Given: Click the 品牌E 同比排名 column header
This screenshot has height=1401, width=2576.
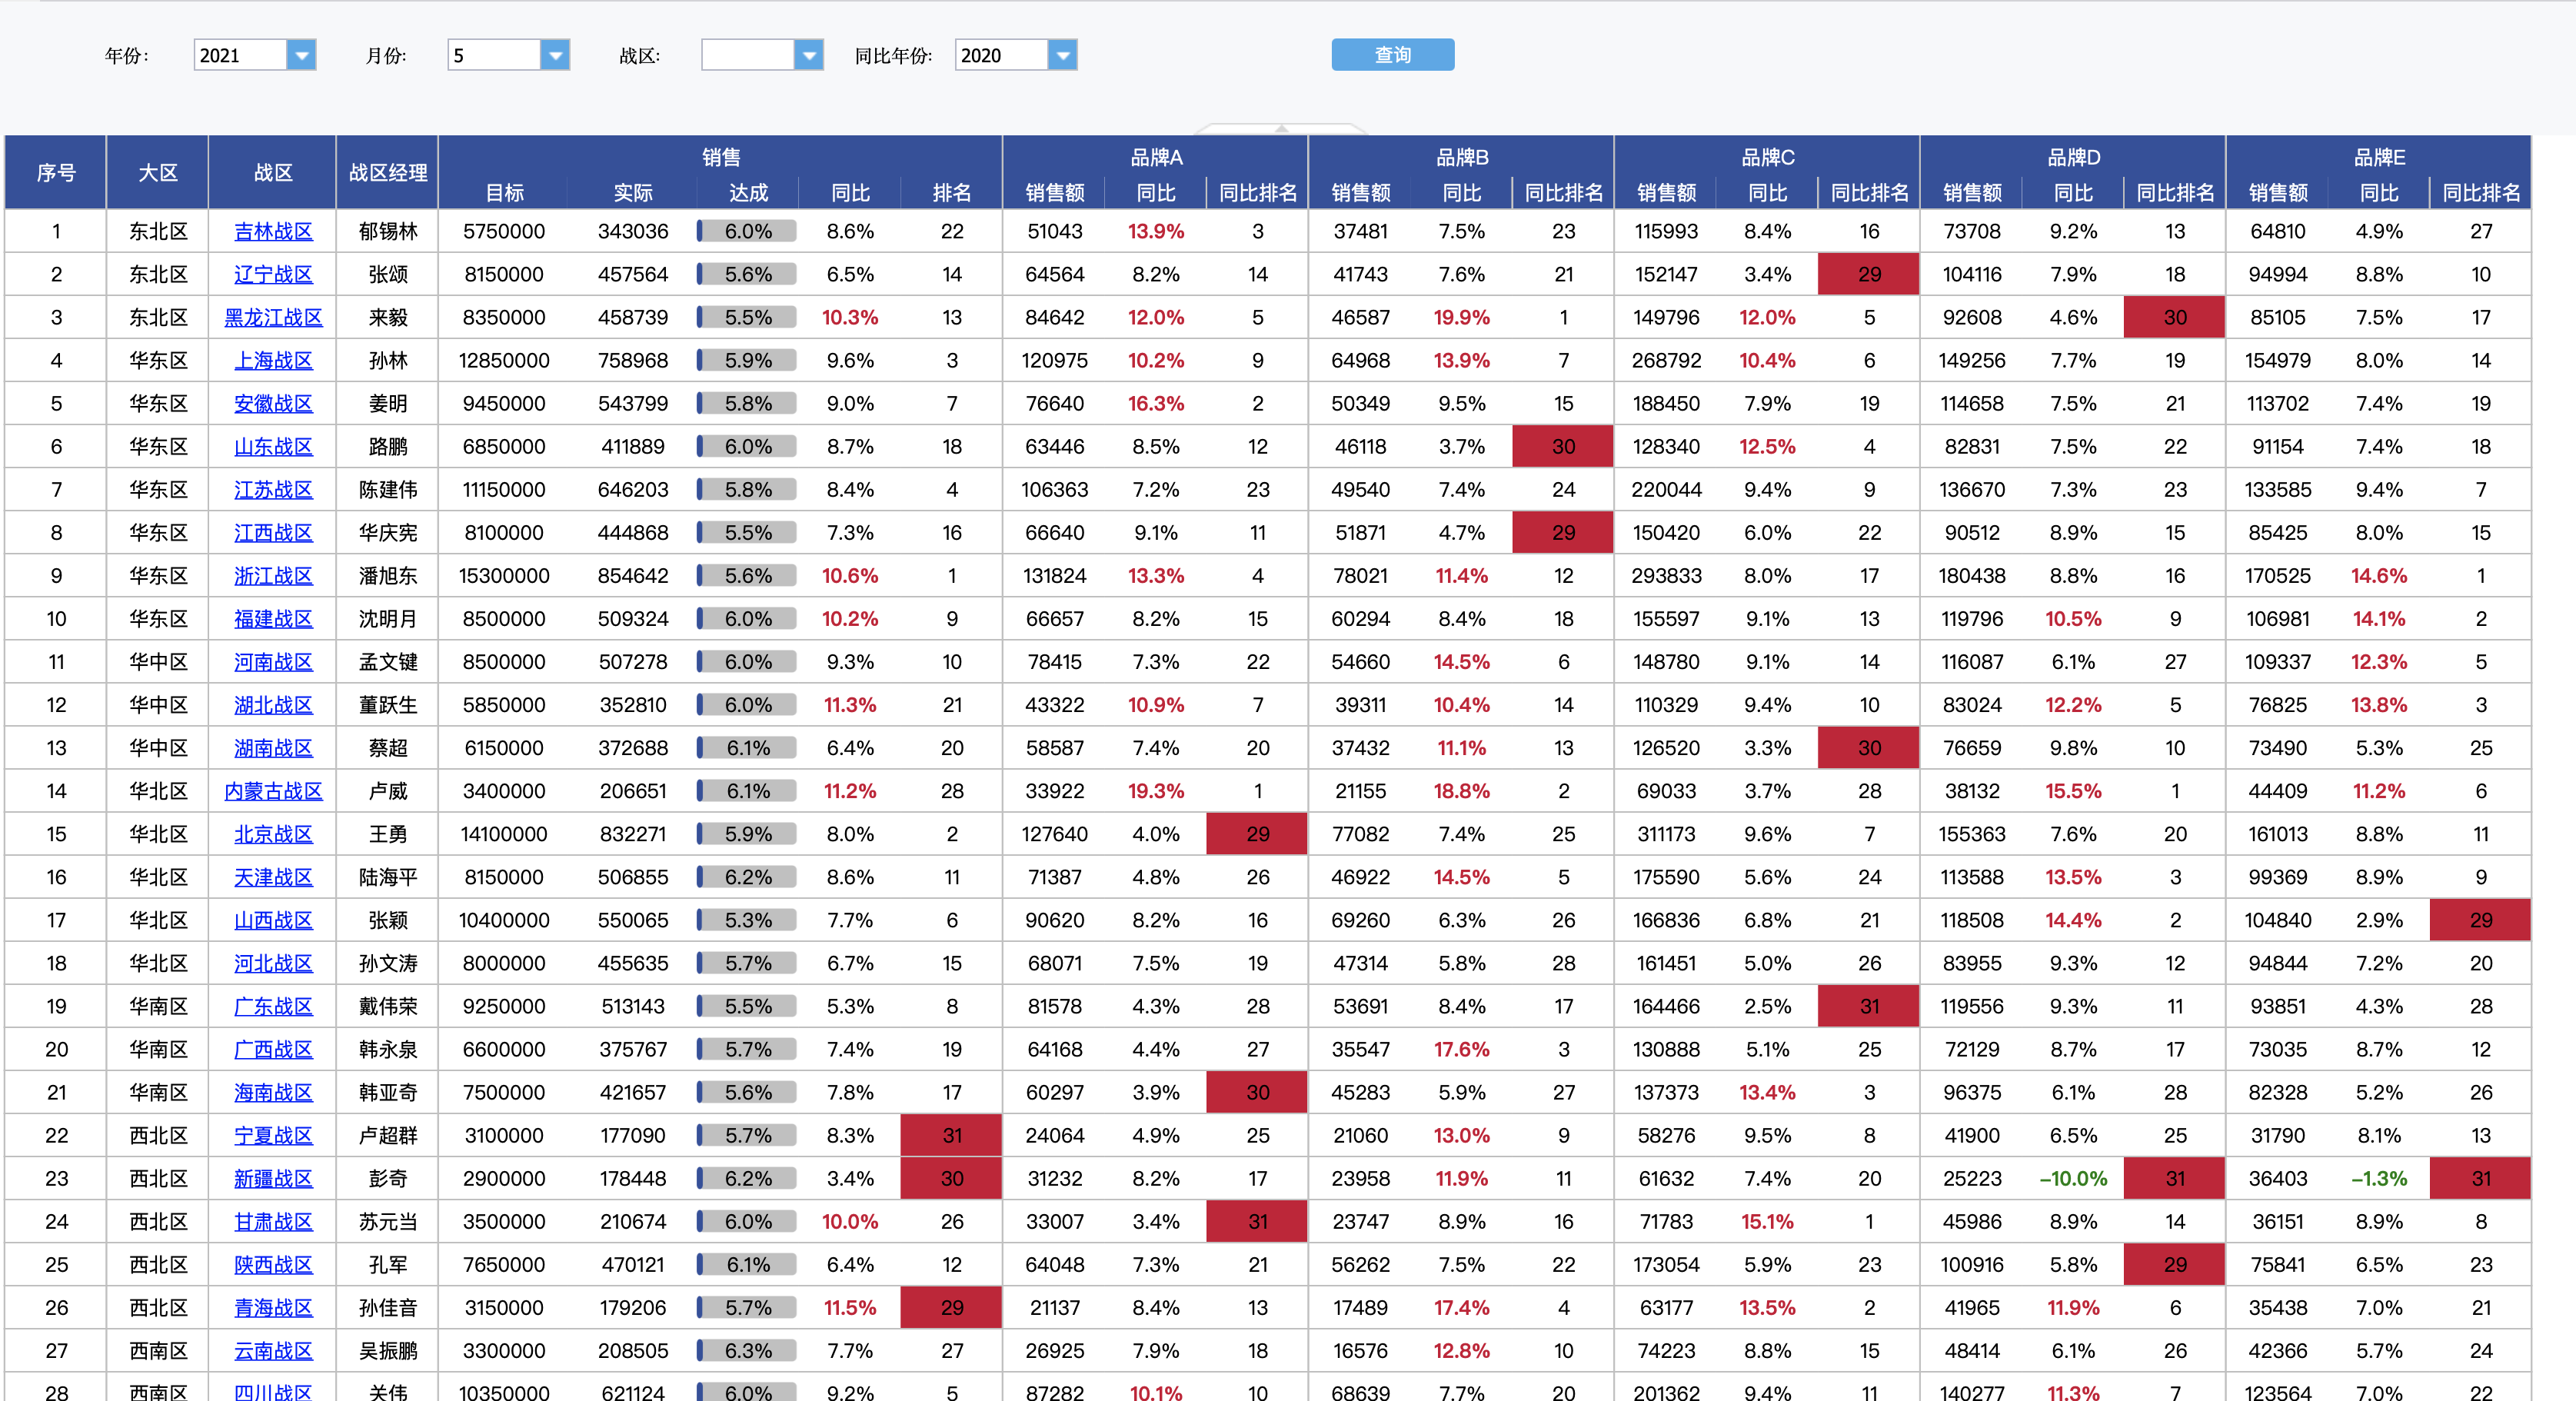Looking at the screenshot, I should 2480,192.
